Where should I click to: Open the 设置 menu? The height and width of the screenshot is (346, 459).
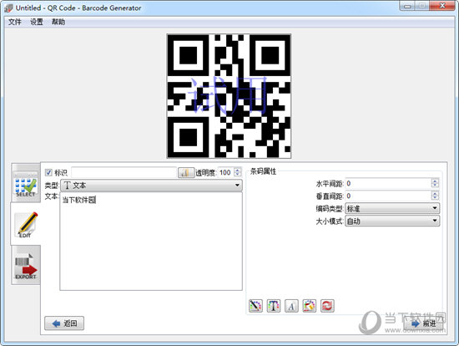pyautogui.click(x=37, y=22)
